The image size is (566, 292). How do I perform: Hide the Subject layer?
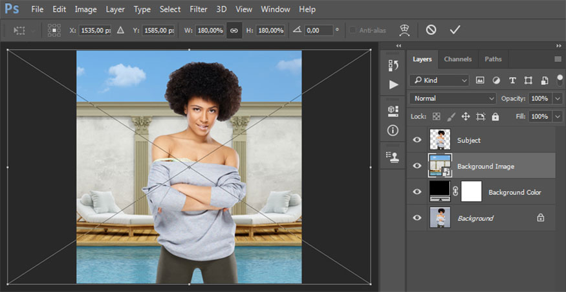coord(417,140)
